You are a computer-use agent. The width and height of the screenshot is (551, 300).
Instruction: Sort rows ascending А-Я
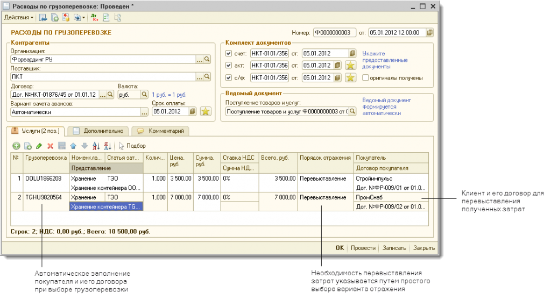point(96,146)
